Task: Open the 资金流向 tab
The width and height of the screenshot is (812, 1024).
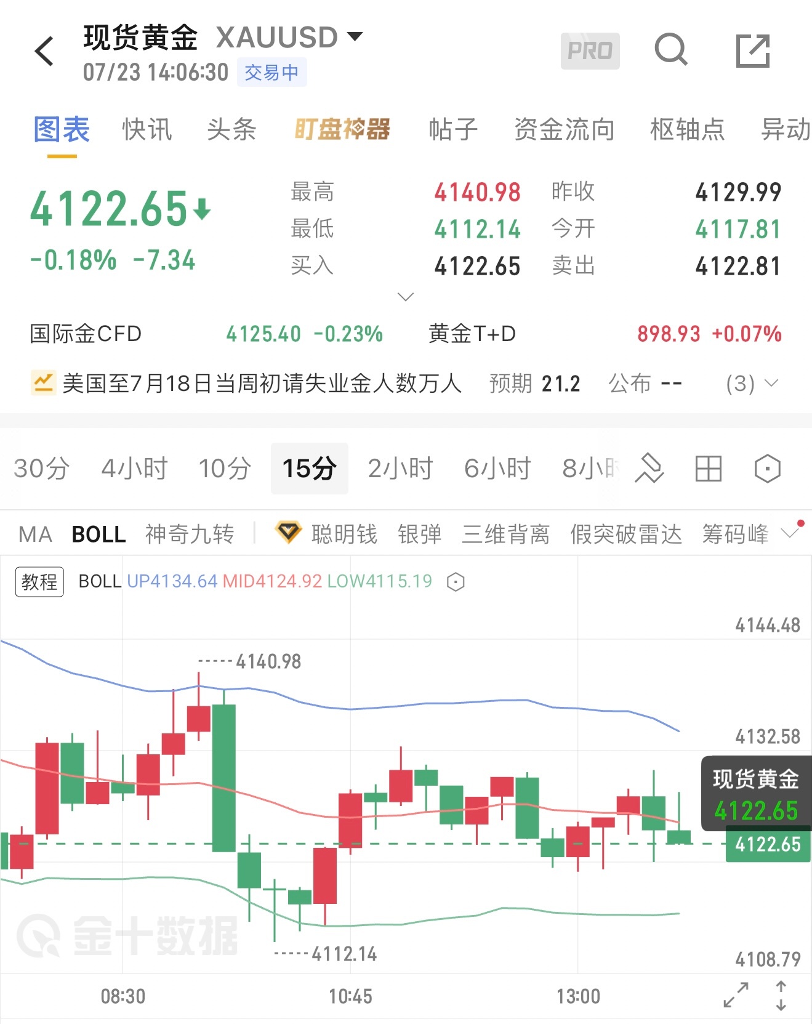Action: click(564, 130)
